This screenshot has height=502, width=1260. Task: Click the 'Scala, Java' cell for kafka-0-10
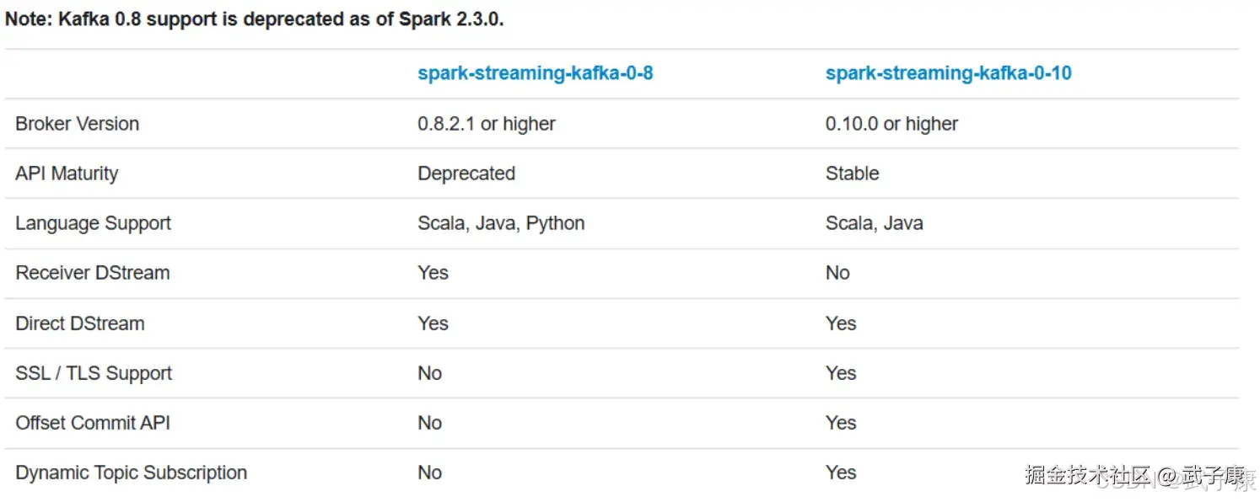pos(874,223)
